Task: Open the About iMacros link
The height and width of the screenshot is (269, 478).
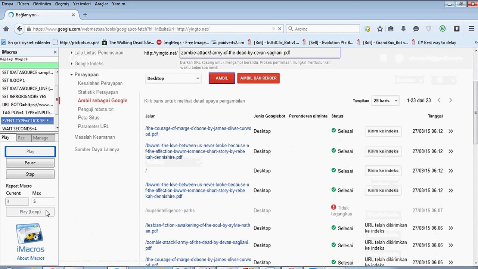Action: 31,258
